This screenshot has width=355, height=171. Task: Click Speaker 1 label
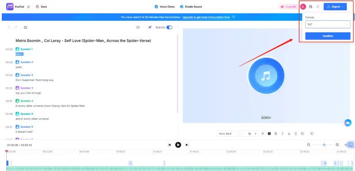27,49
